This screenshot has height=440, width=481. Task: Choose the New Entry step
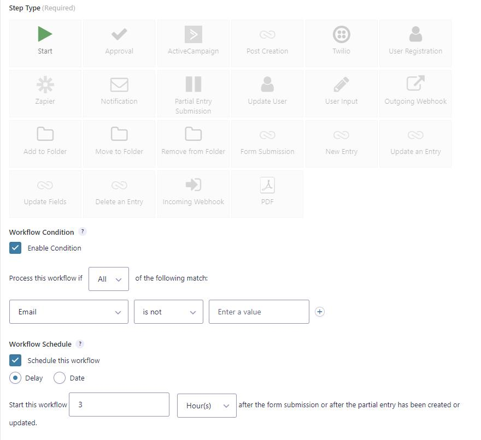click(x=342, y=144)
